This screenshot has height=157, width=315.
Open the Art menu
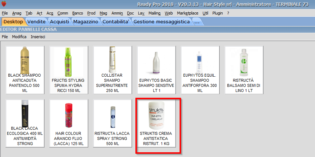[x=39, y=13]
